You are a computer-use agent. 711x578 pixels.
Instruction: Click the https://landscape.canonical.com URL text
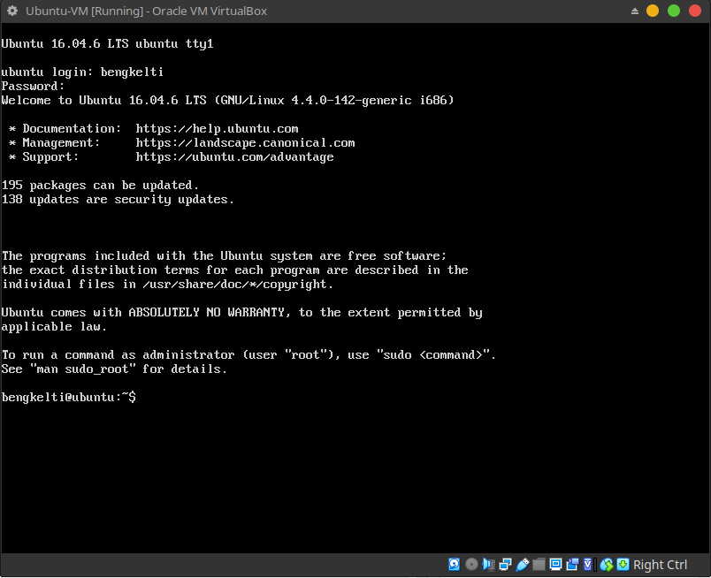[x=245, y=143]
